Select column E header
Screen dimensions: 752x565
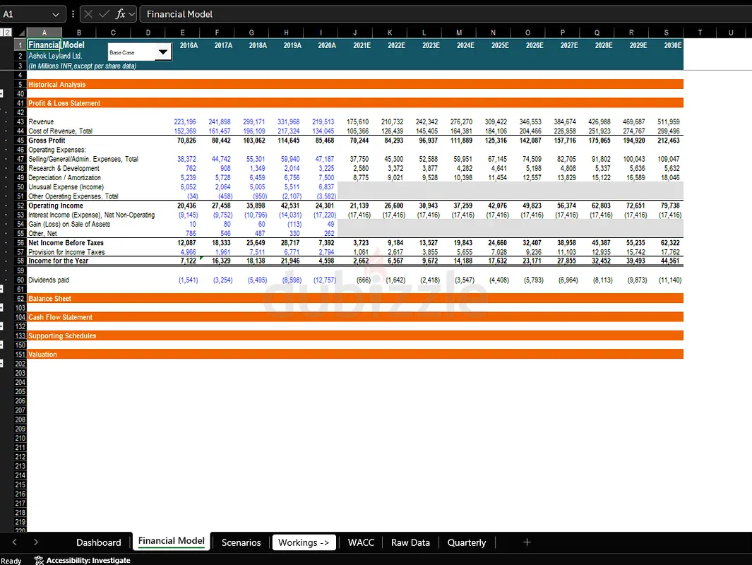pos(182,32)
